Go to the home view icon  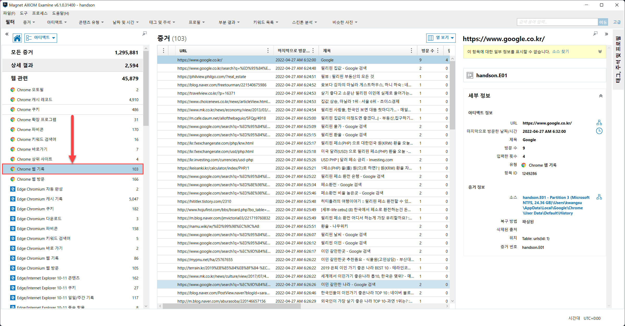[17, 38]
